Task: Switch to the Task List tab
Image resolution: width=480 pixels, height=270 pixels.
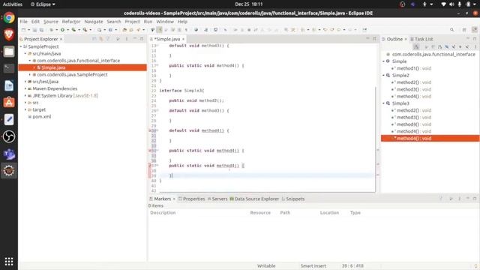Action: pyautogui.click(x=421, y=39)
